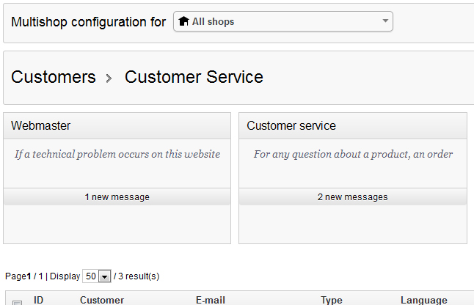
Task: View the 2 new messages bar
Action: (352, 197)
